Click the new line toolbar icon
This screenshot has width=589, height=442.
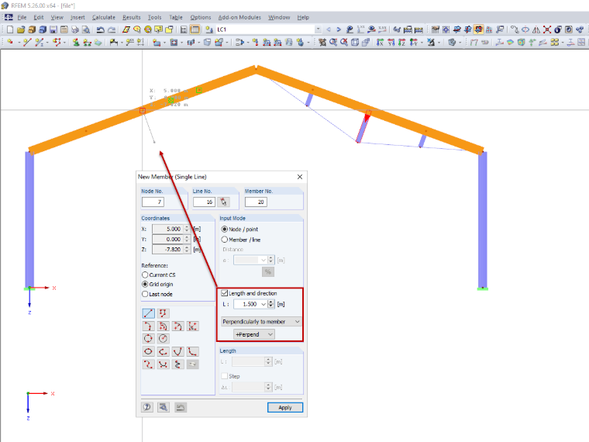[26, 42]
